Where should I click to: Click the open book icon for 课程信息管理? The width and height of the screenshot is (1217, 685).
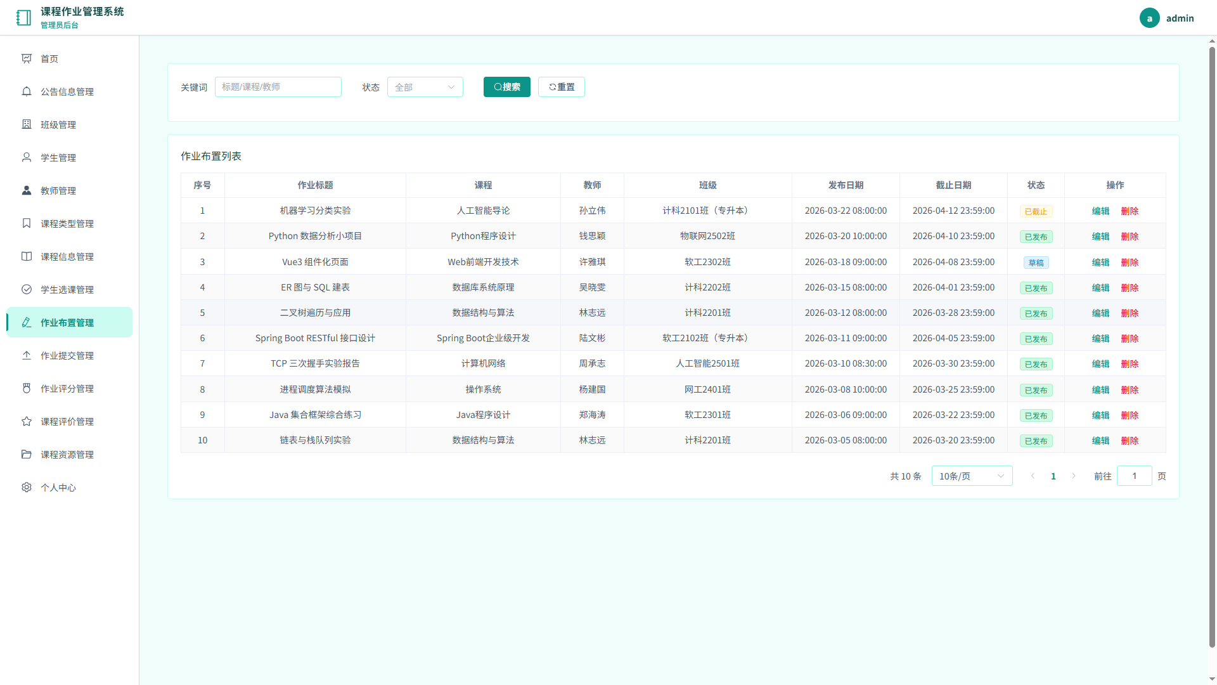pyautogui.click(x=27, y=256)
